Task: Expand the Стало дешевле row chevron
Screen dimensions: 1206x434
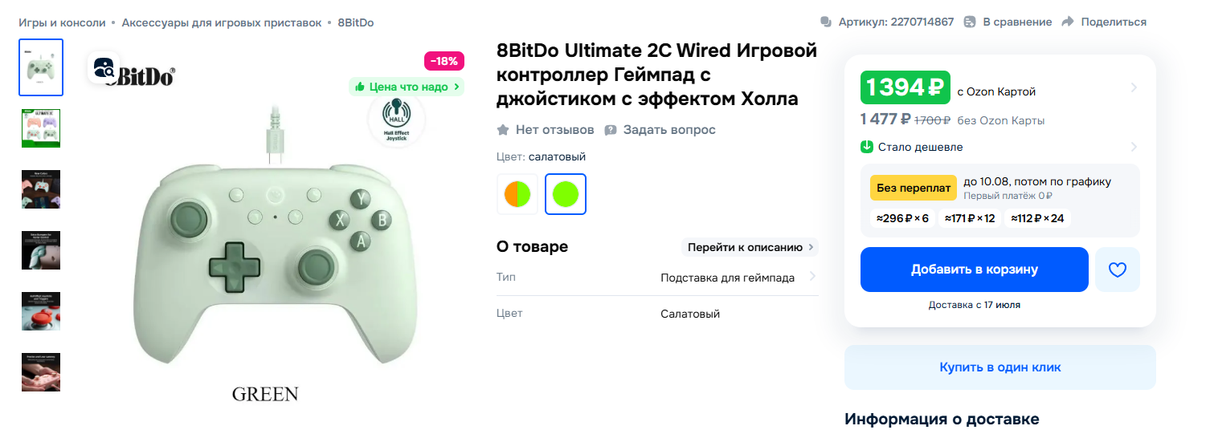Action: pos(1134,147)
